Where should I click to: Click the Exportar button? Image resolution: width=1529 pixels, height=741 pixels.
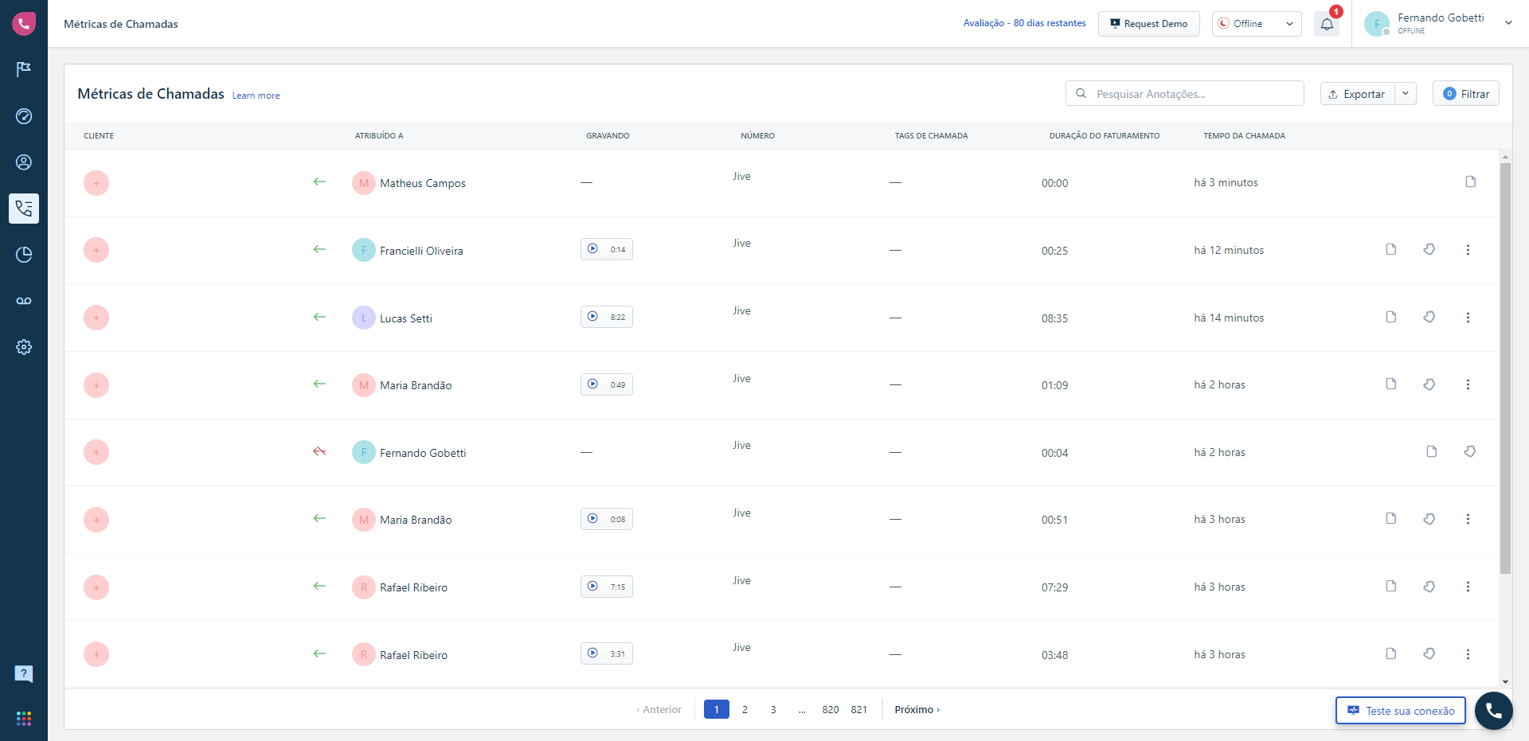pos(1358,94)
